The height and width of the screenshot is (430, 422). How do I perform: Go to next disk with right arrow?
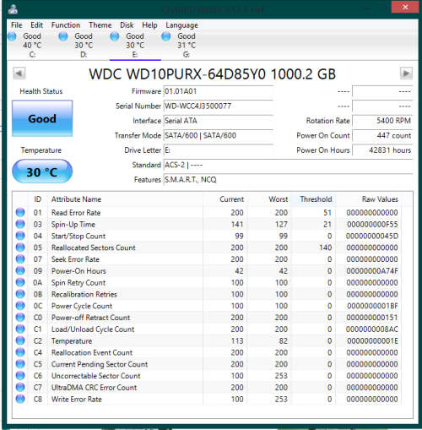click(406, 73)
